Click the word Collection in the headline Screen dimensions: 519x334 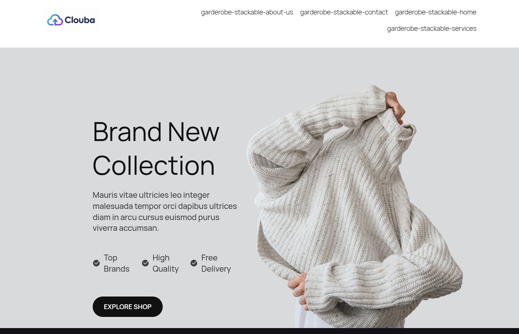coord(154,166)
